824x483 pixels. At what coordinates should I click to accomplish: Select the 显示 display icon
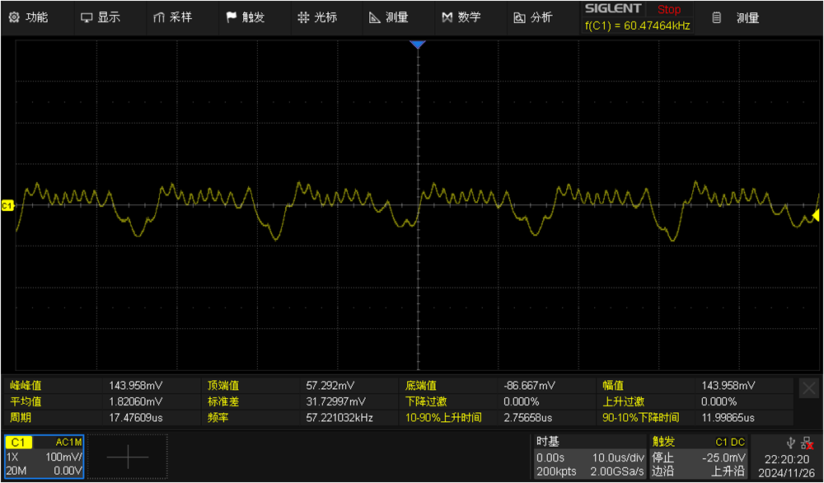pyautogui.click(x=98, y=16)
